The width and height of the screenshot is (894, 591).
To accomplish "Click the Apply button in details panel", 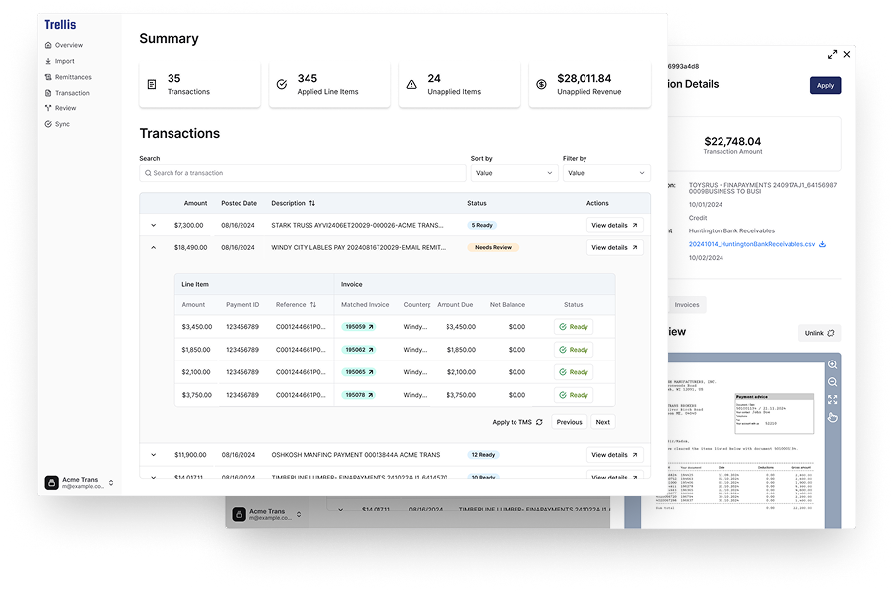I will click(x=825, y=86).
